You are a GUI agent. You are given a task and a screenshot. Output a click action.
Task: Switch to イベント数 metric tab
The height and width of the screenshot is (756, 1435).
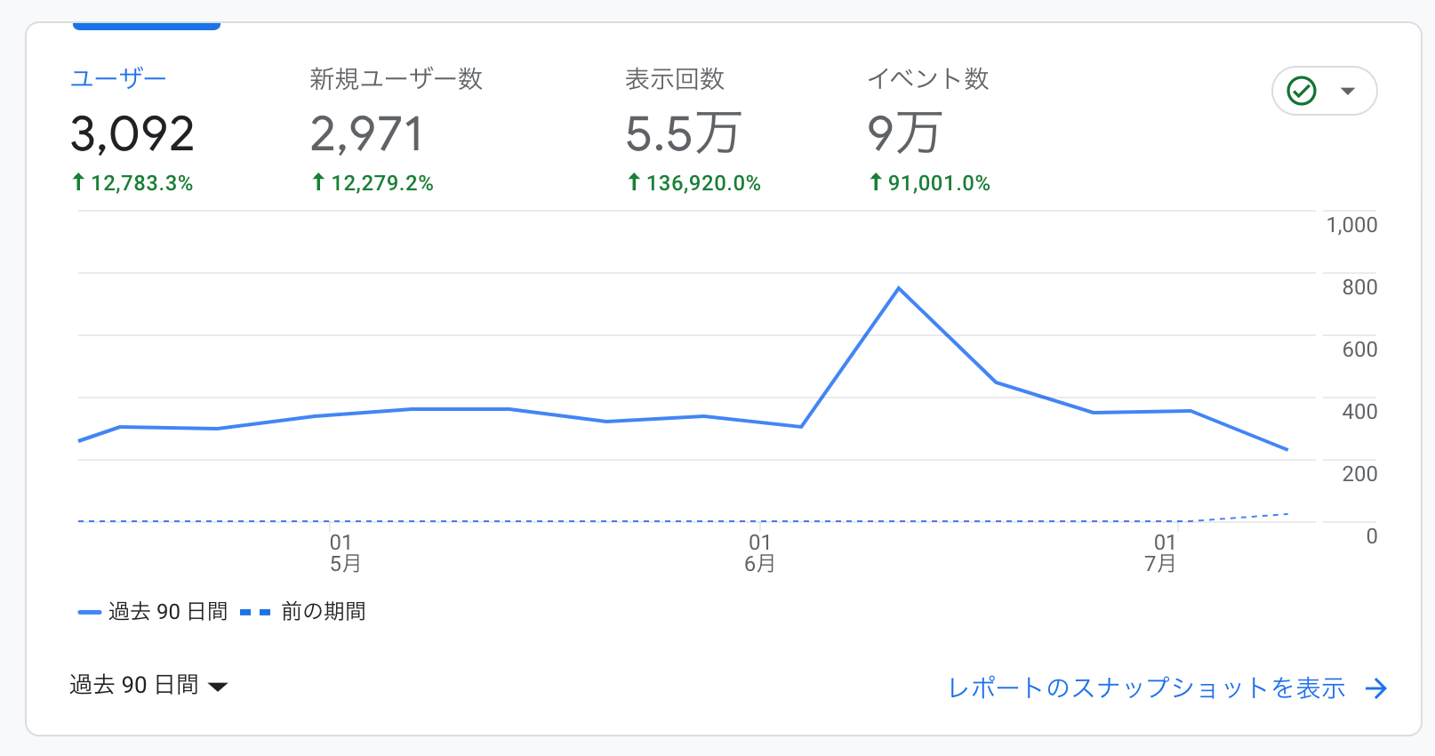[x=927, y=79]
